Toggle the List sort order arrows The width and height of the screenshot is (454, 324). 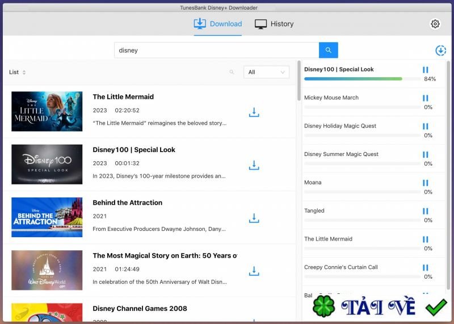pyautogui.click(x=24, y=73)
